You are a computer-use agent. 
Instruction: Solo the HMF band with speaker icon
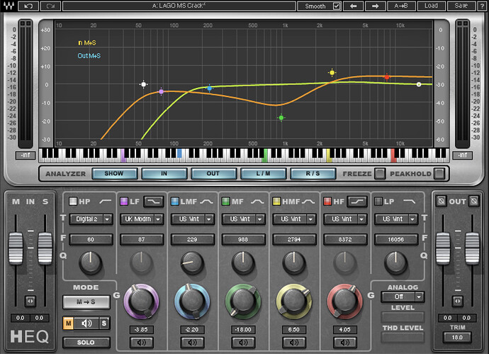pyautogui.click(x=294, y=343)
